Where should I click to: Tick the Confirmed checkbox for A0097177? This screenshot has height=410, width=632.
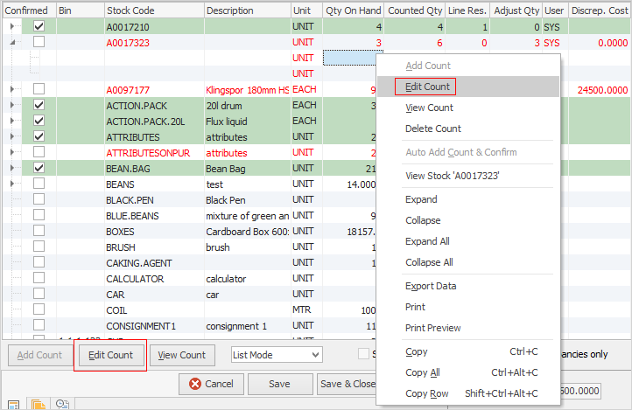tap(39, 89)
